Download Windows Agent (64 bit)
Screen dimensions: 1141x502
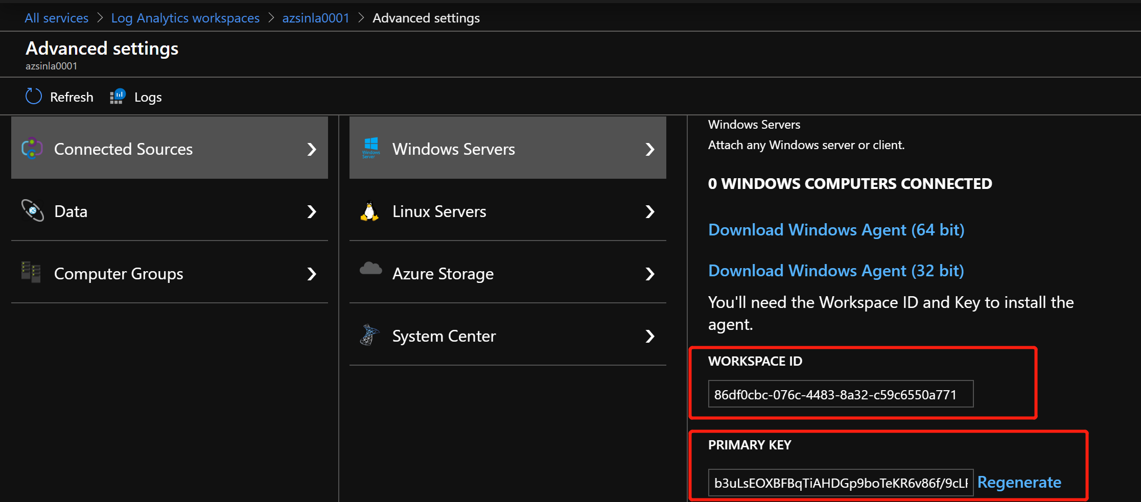[x=836, y=230]
